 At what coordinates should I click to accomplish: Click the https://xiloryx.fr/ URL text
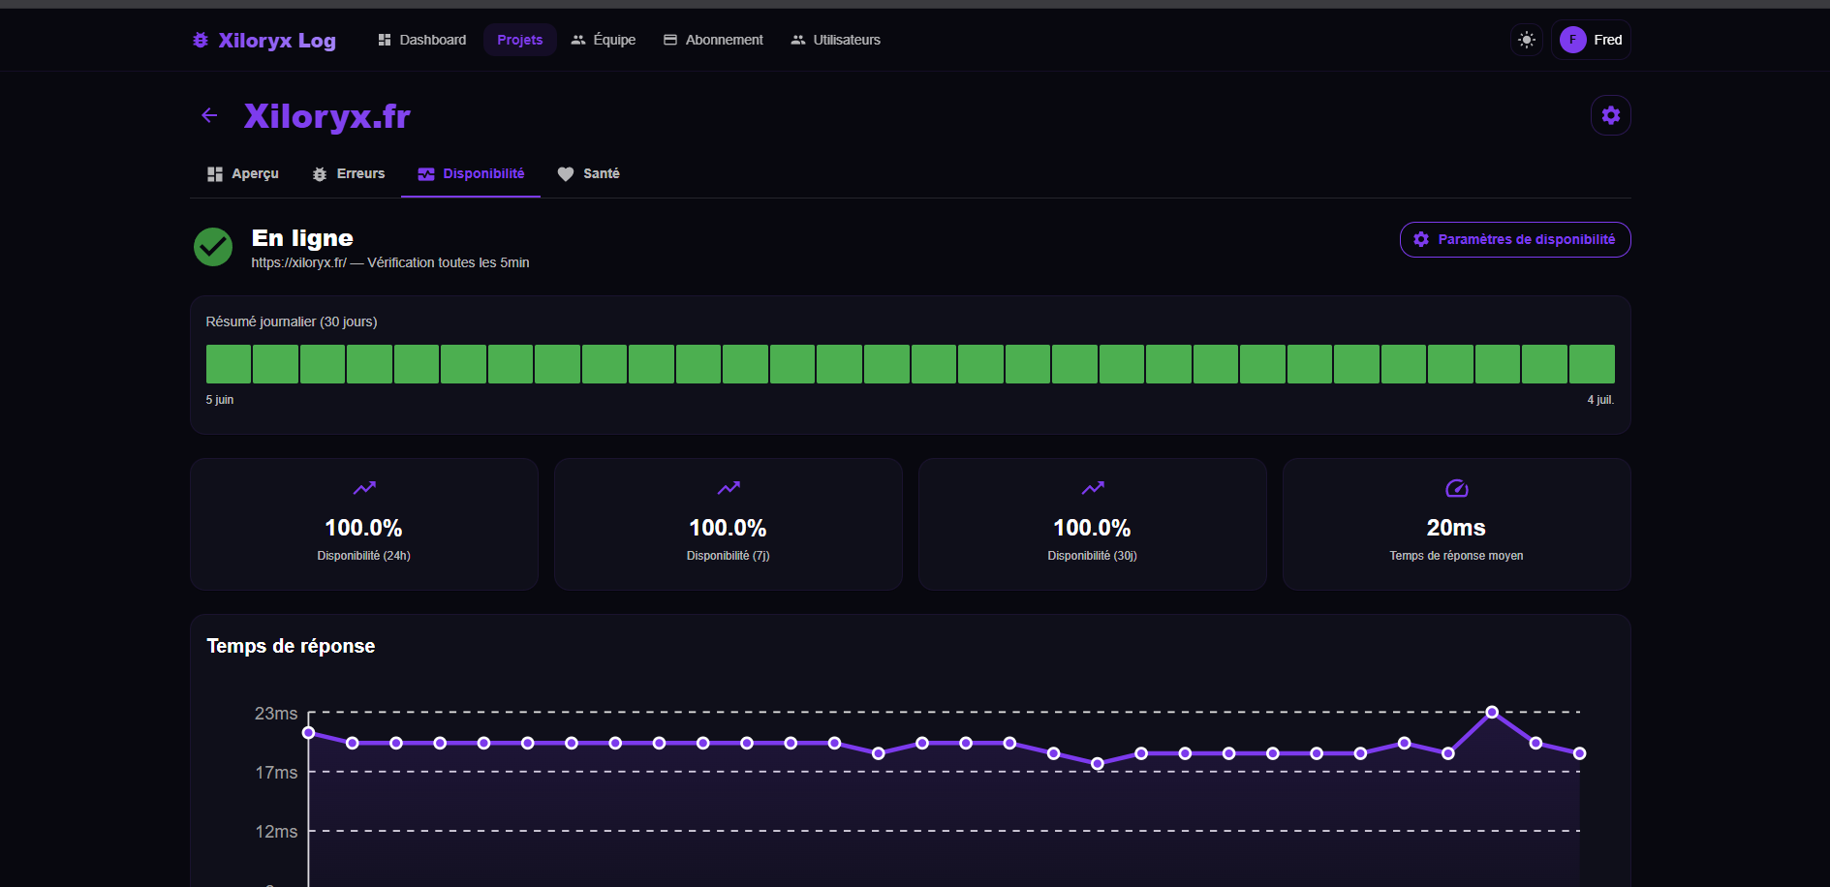point(299,262)
